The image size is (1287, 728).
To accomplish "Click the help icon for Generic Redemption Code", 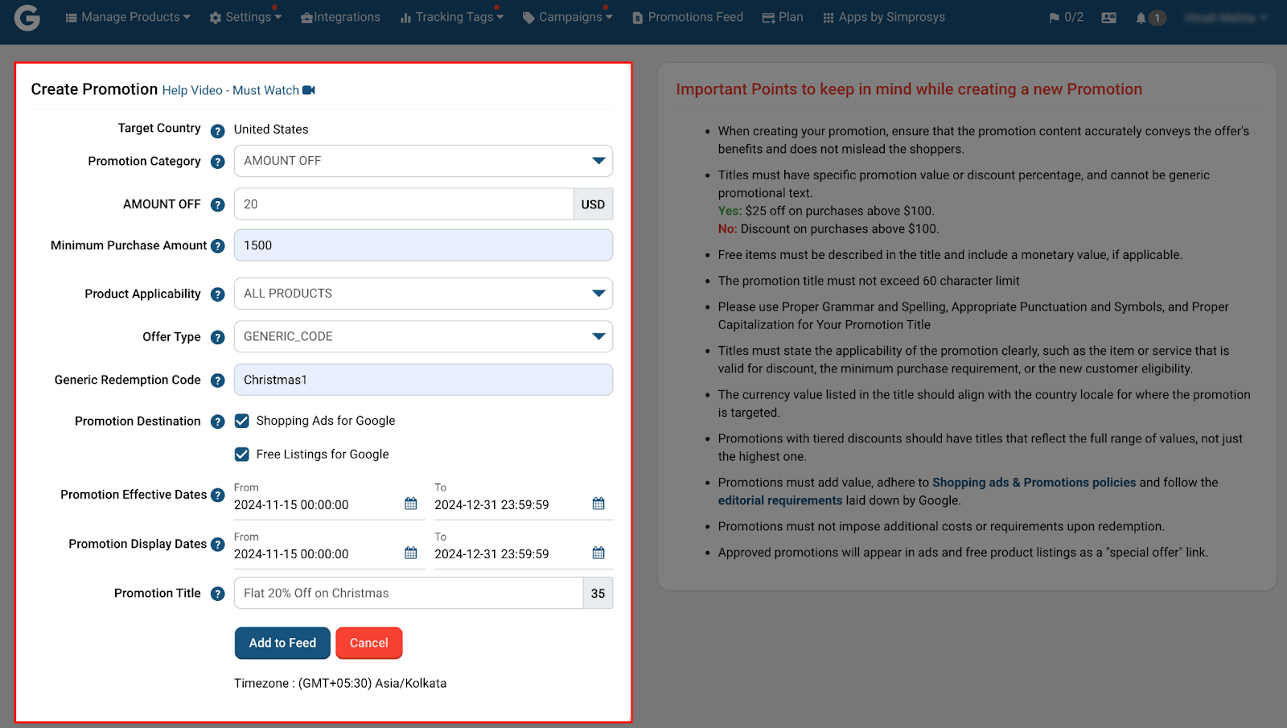I will pyautogui.click(x=217, y=380).
